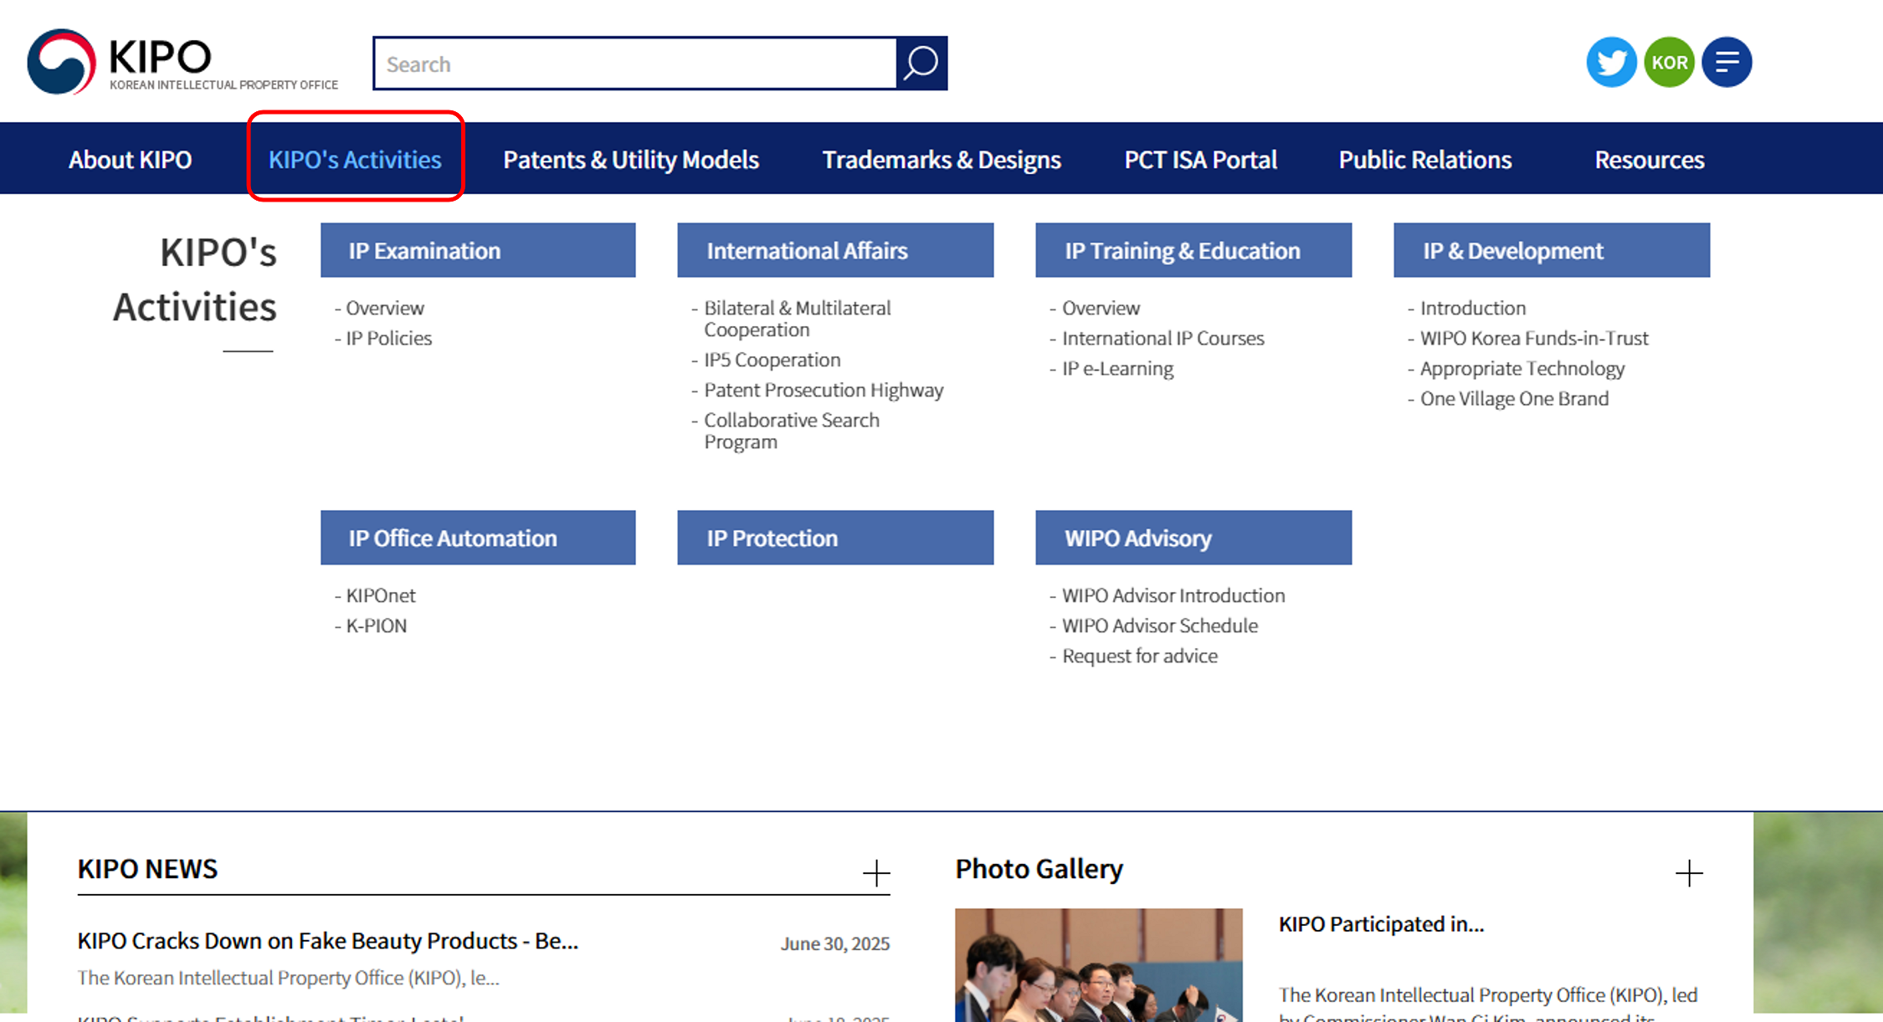Image resolution: width=1883 pixels, height=1022 pixels.
Task: Open the IP e-Learning link
Action: pyautogui.click(x=1117, y=369)
